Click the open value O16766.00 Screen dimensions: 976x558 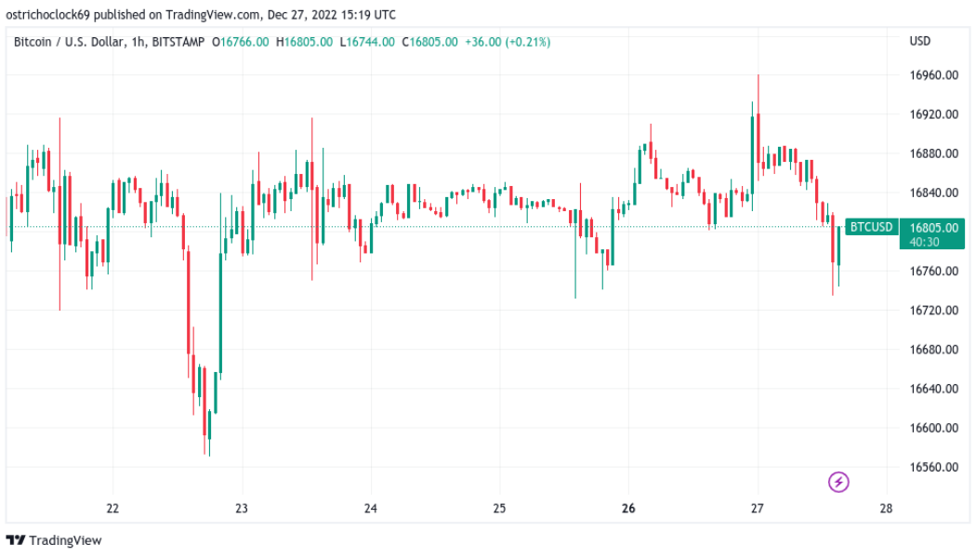pyautogui.click(x=242, y=42)
